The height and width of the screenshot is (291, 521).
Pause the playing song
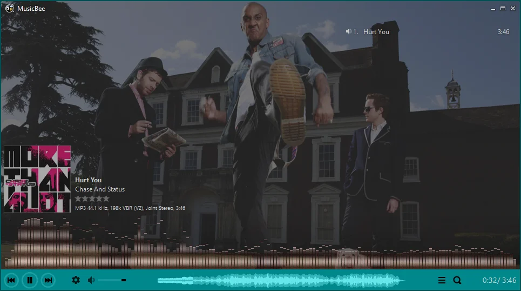click(30, 280)
